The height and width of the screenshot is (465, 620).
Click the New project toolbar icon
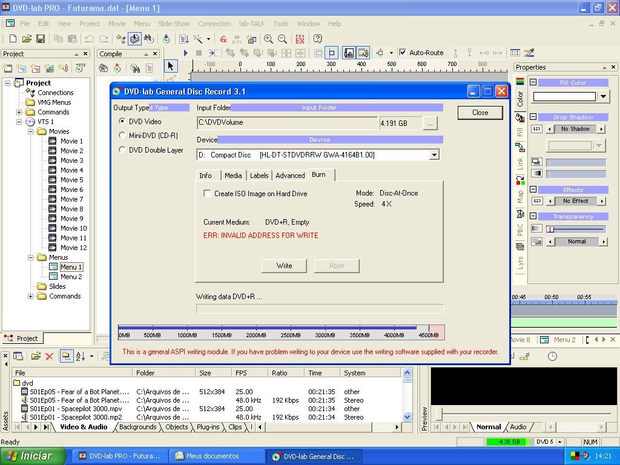coord(13,39)
